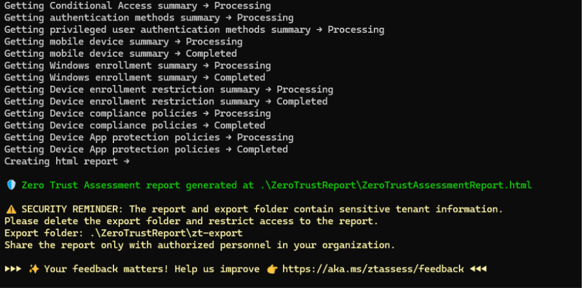The width and height of the screenshot is (582, 288).
Task: Click the yellow warning triangle icon
Action: click(11, 209)
